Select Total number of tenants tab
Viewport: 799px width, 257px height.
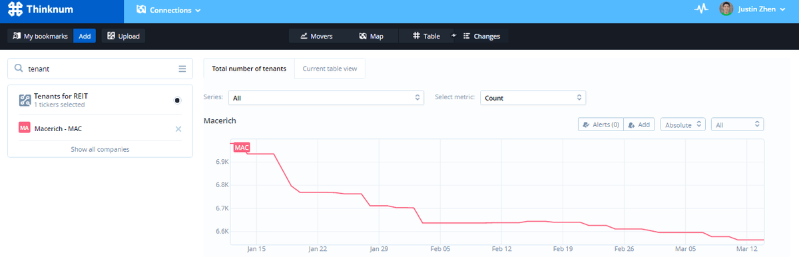click(x=249, y=69)
